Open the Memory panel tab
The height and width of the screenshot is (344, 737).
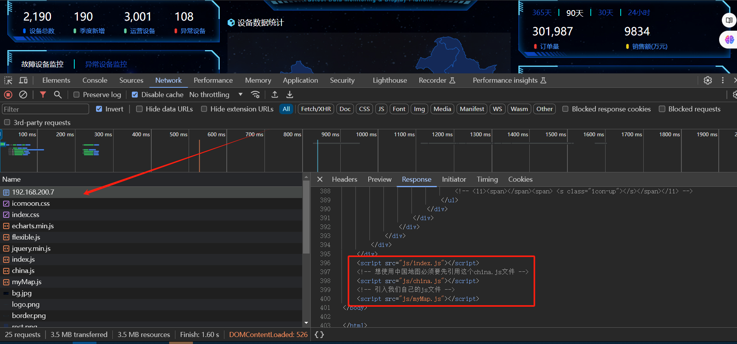(258, 80)
